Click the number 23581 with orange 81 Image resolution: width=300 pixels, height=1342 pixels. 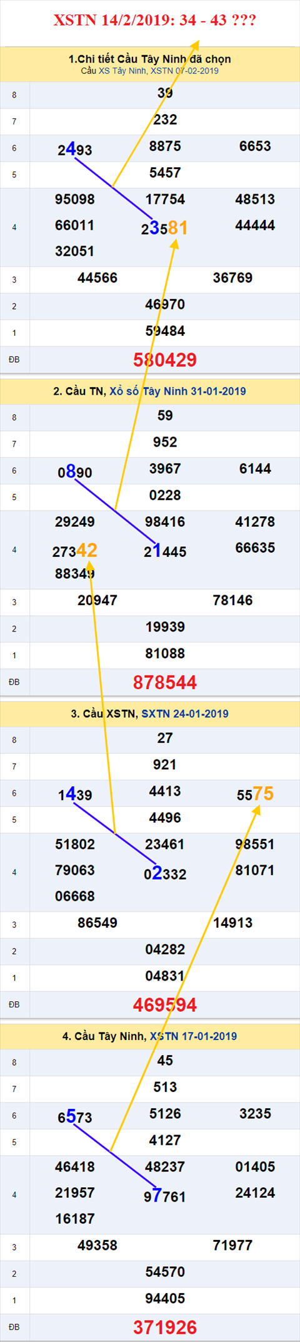tap(164, 228)
